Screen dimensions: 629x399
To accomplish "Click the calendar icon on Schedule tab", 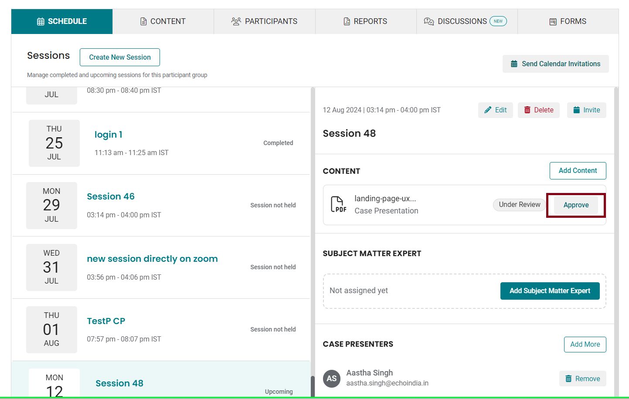I will coord(41,21).
